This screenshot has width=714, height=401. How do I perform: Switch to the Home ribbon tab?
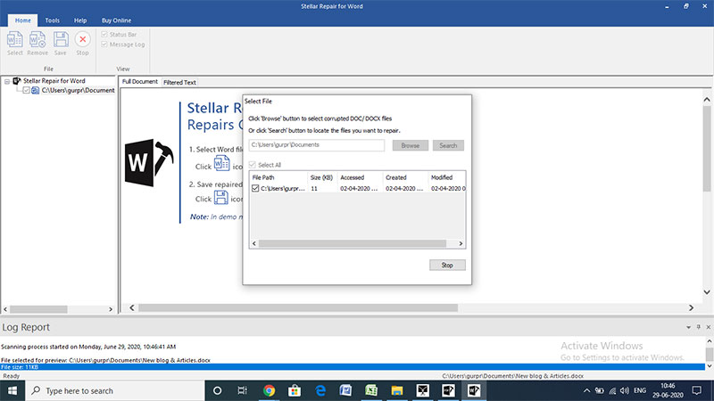tap(23, 20)
